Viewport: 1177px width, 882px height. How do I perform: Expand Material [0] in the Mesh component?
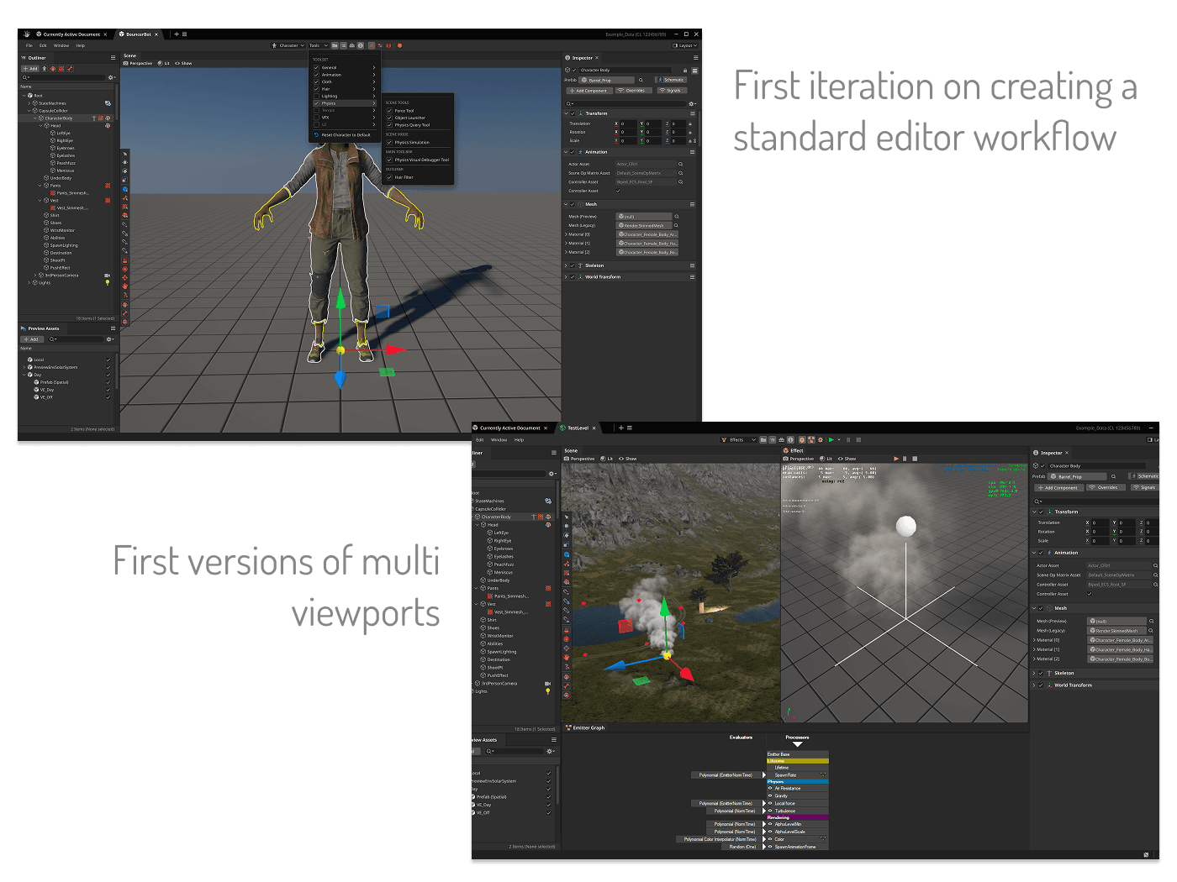pyautogui.click(x=567, y=234)
